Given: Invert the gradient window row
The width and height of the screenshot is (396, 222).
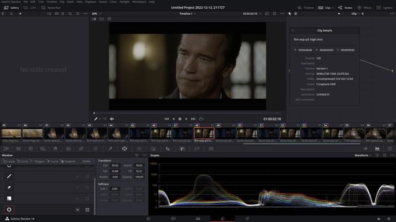Looking at the screenshot, I should pyautogui.click(x=78, y=199).
